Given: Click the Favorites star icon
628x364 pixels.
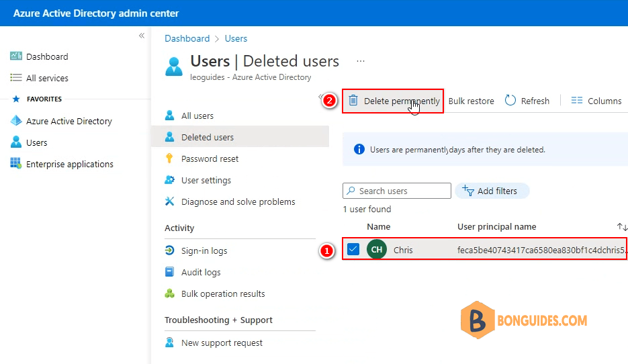Looking at the screenshot, I should (x=16, y=99).
